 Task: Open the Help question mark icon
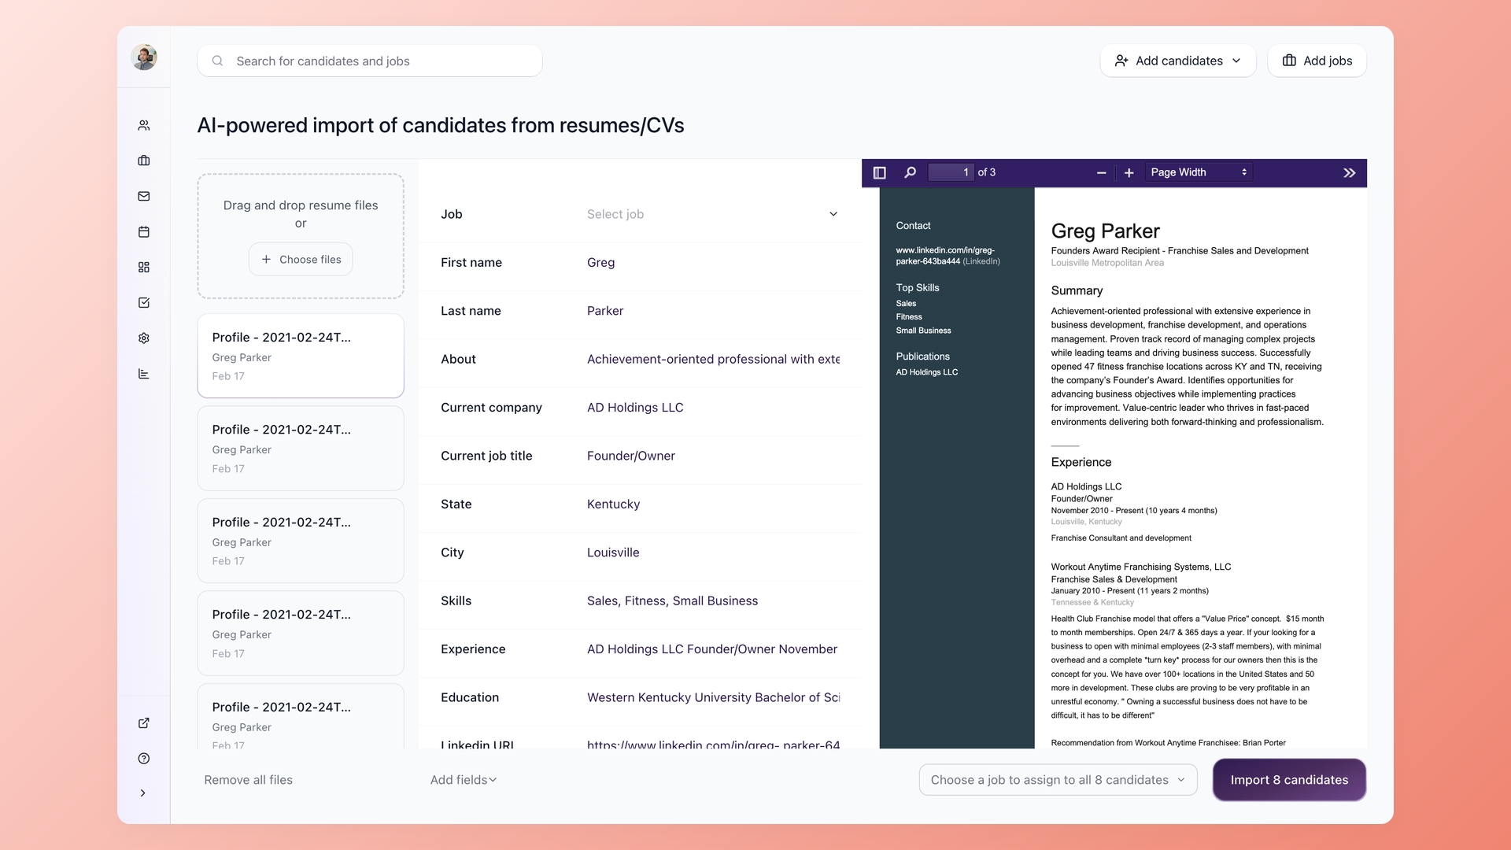(x=144, y=759)
